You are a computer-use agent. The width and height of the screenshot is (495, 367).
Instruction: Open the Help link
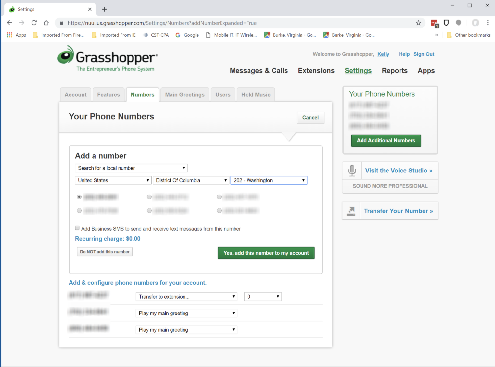point(404,54)
